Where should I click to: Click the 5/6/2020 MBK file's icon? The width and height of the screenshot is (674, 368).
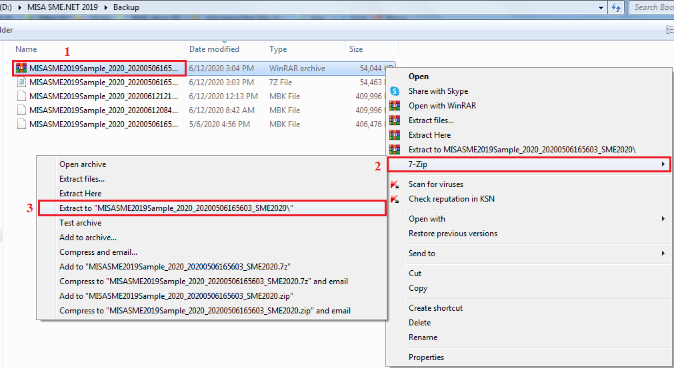coord(21,124)
